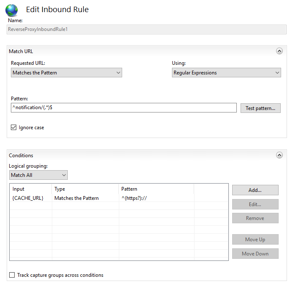Enable Track capture groups across conditions
This screenshot has height=286, width=292.
[12, 275]
